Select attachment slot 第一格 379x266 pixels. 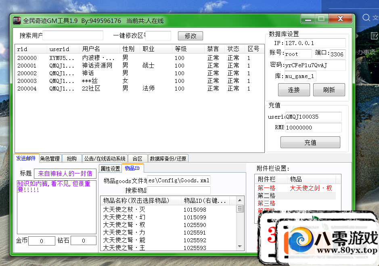point(295,188)
